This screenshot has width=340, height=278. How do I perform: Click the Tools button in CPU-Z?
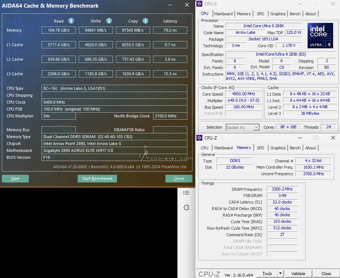pyautogui.click(x=267, y=274)
